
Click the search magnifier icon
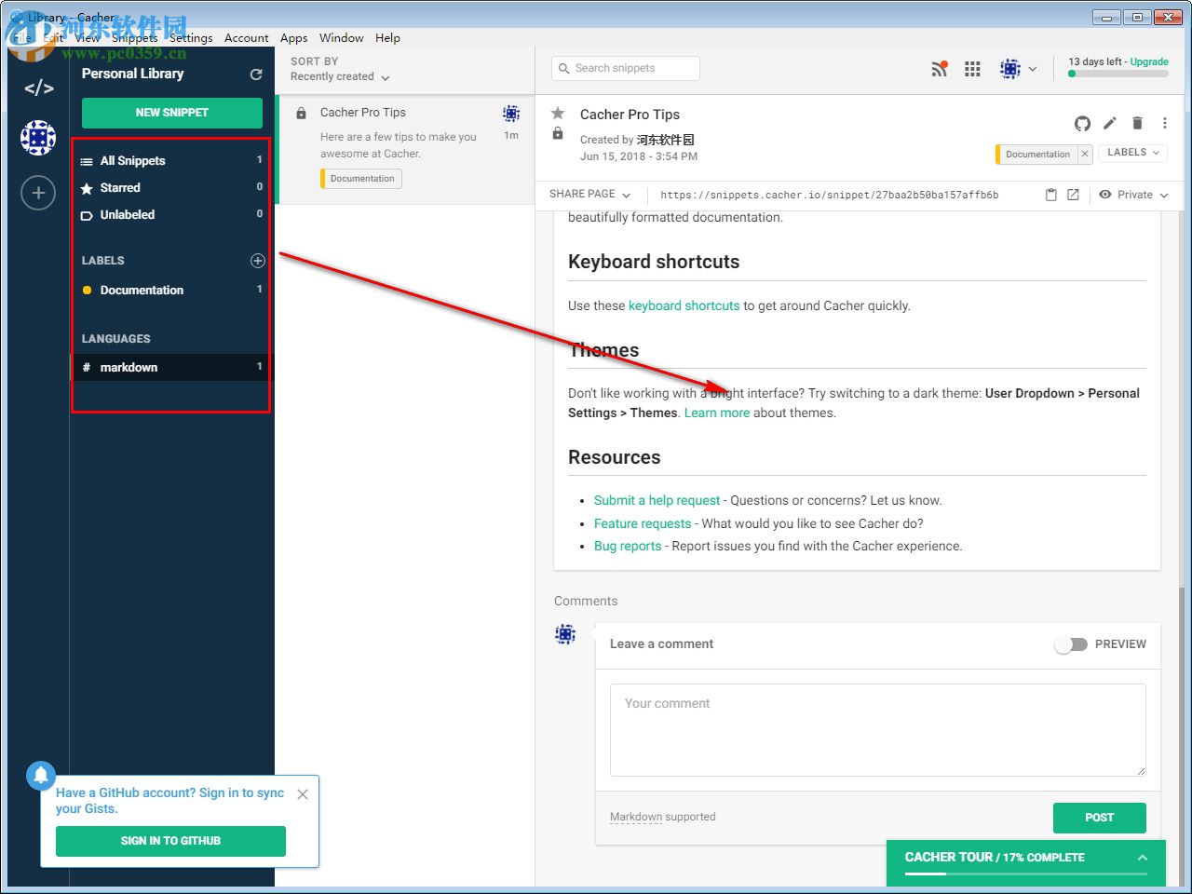click(x=563, y=69)
